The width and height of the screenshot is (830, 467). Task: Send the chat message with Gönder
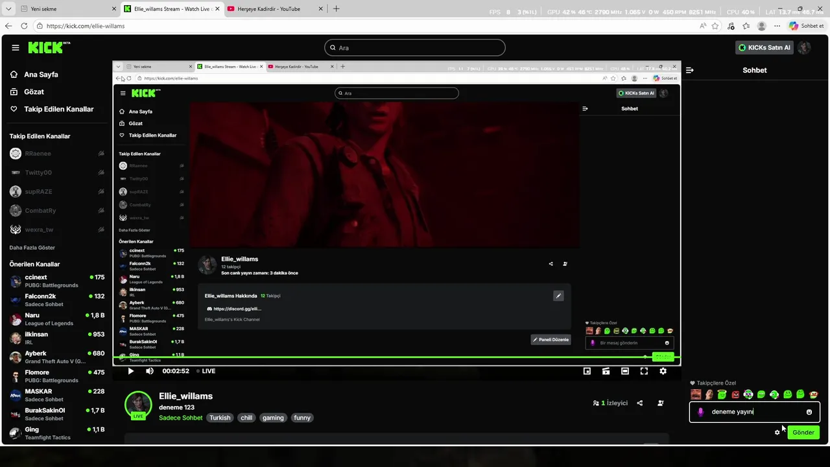point(803,433)
